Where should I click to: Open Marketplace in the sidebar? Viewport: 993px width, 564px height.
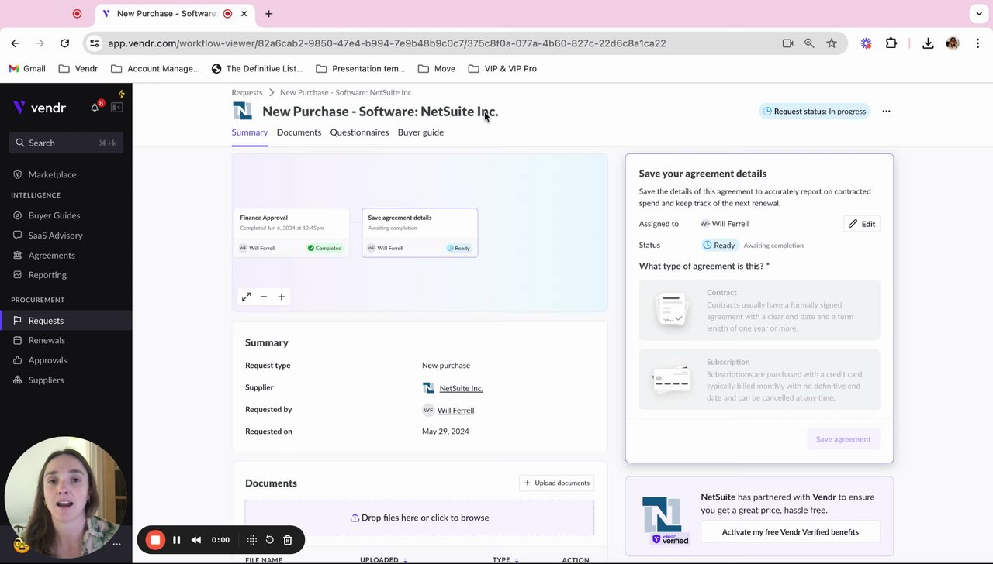pyautogui.click(x=52, y=174)
